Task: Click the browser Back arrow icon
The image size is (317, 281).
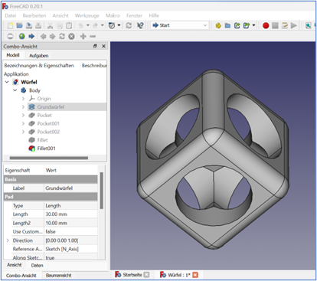Action: 43,36
